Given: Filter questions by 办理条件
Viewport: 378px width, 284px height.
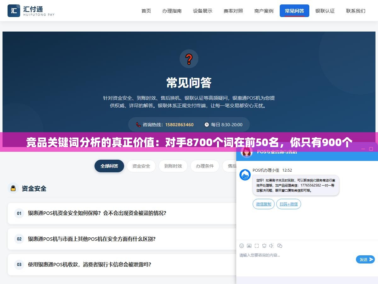Looking at the screenshot, I should click(x=205, y=166).
